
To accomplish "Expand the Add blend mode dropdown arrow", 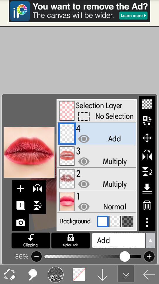I will (150, 241).
